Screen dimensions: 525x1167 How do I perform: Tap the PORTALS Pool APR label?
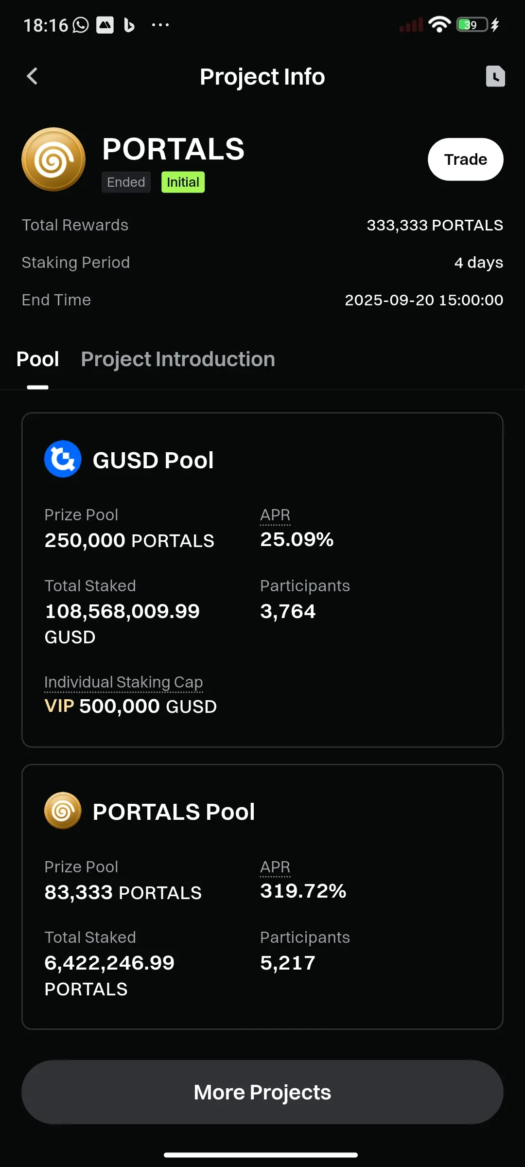click(275, 867)
